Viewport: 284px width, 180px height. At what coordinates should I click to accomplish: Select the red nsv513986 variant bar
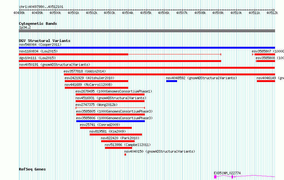[118, 148]
